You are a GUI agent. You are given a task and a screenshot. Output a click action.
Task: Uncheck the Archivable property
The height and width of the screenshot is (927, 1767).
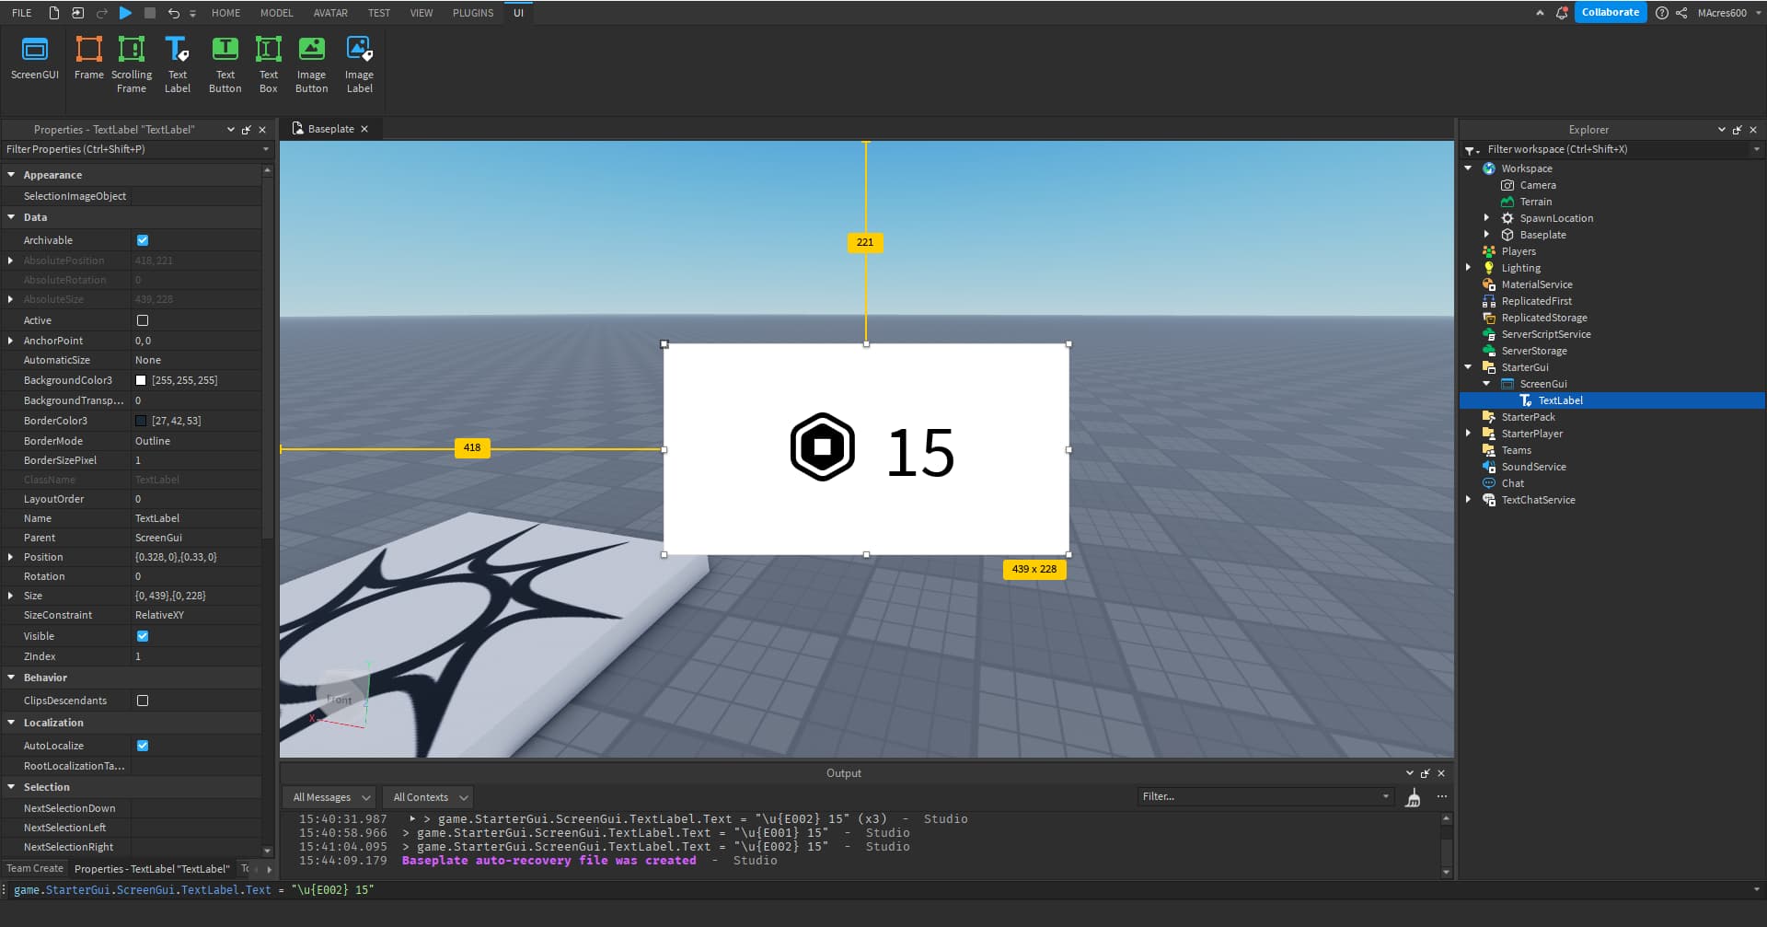143,240
